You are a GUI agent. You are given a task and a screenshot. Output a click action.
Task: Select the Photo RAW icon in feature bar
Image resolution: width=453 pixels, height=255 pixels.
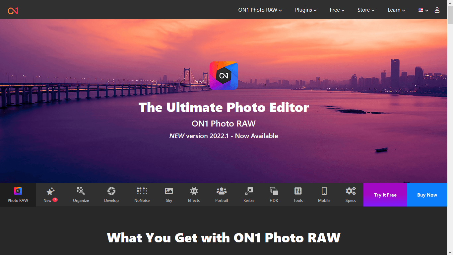18,191
